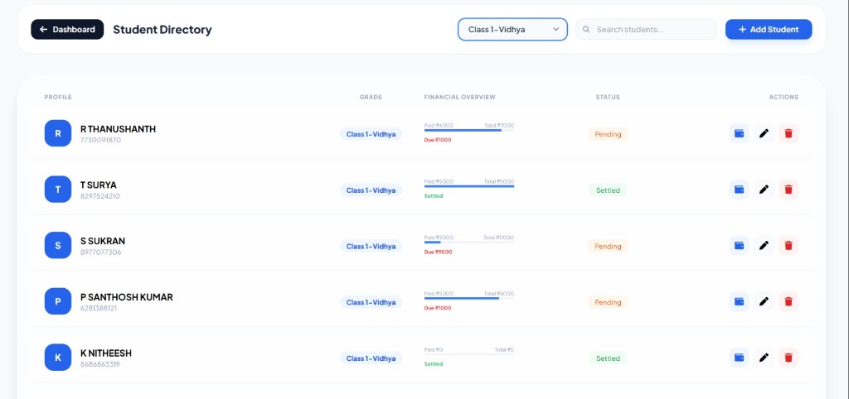Open the Class 1-Vidhya class dropdown
The width and height of the screenshot is (849, 399).
coord(512,29)
